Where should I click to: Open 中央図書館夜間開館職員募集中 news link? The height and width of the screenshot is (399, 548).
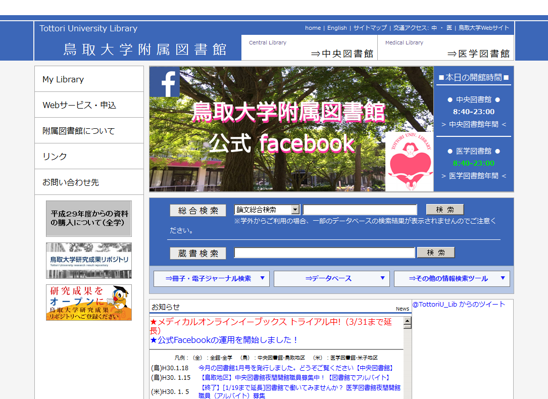pyautogui.click(x=294, y=378)
